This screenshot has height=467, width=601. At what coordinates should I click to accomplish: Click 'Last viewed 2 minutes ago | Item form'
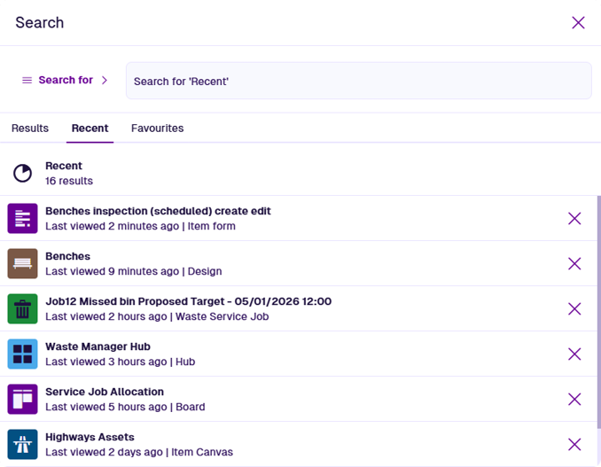tap(140, 226)
